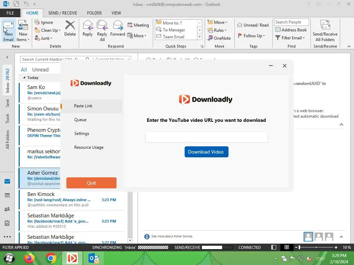This screenshot has width=354, height=265.
Task: Open Sebastian Markbåge's 3:23 PM email
Action: coord(72,221)
